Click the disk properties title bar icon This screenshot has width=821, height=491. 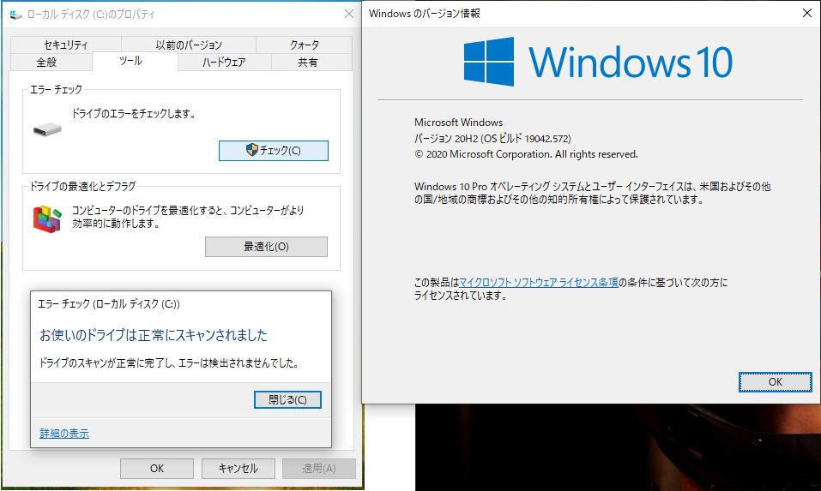(x=15, y=14)
